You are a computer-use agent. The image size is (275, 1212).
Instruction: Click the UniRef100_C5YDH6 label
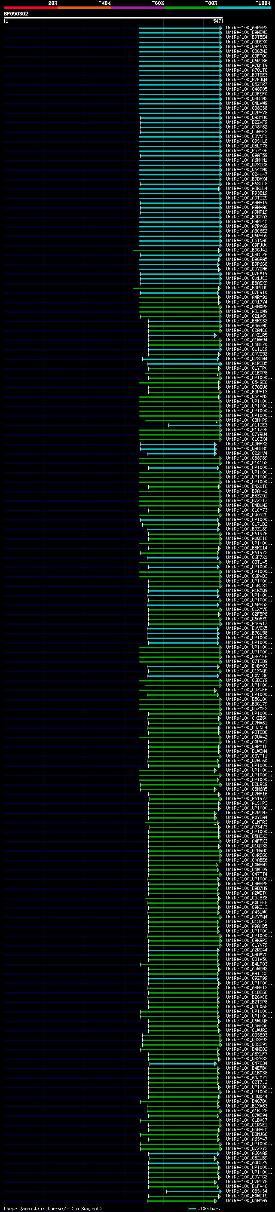pyautogui.click(x=246, y=269)
